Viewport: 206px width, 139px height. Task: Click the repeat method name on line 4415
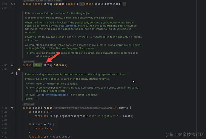[x=48, y=108]
